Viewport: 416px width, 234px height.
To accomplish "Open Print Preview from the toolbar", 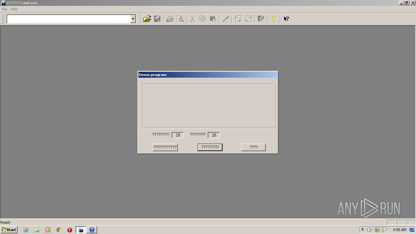I will tap(180, 19).
